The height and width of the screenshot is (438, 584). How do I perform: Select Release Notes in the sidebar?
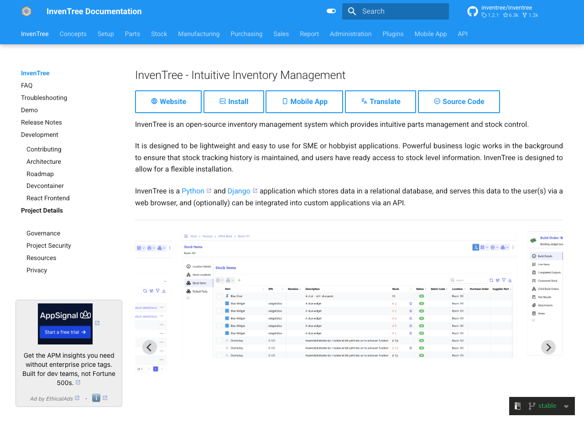(41, 122)
